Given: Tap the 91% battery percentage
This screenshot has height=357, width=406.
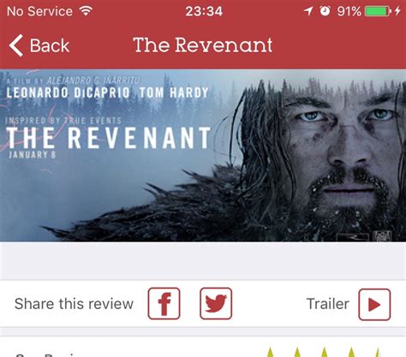Looking at the screenshot, I should coord(349,11).
